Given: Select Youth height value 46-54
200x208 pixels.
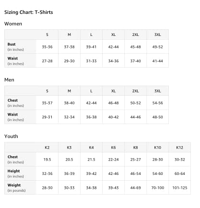Looking at the screenshot, I should [136, 173].
